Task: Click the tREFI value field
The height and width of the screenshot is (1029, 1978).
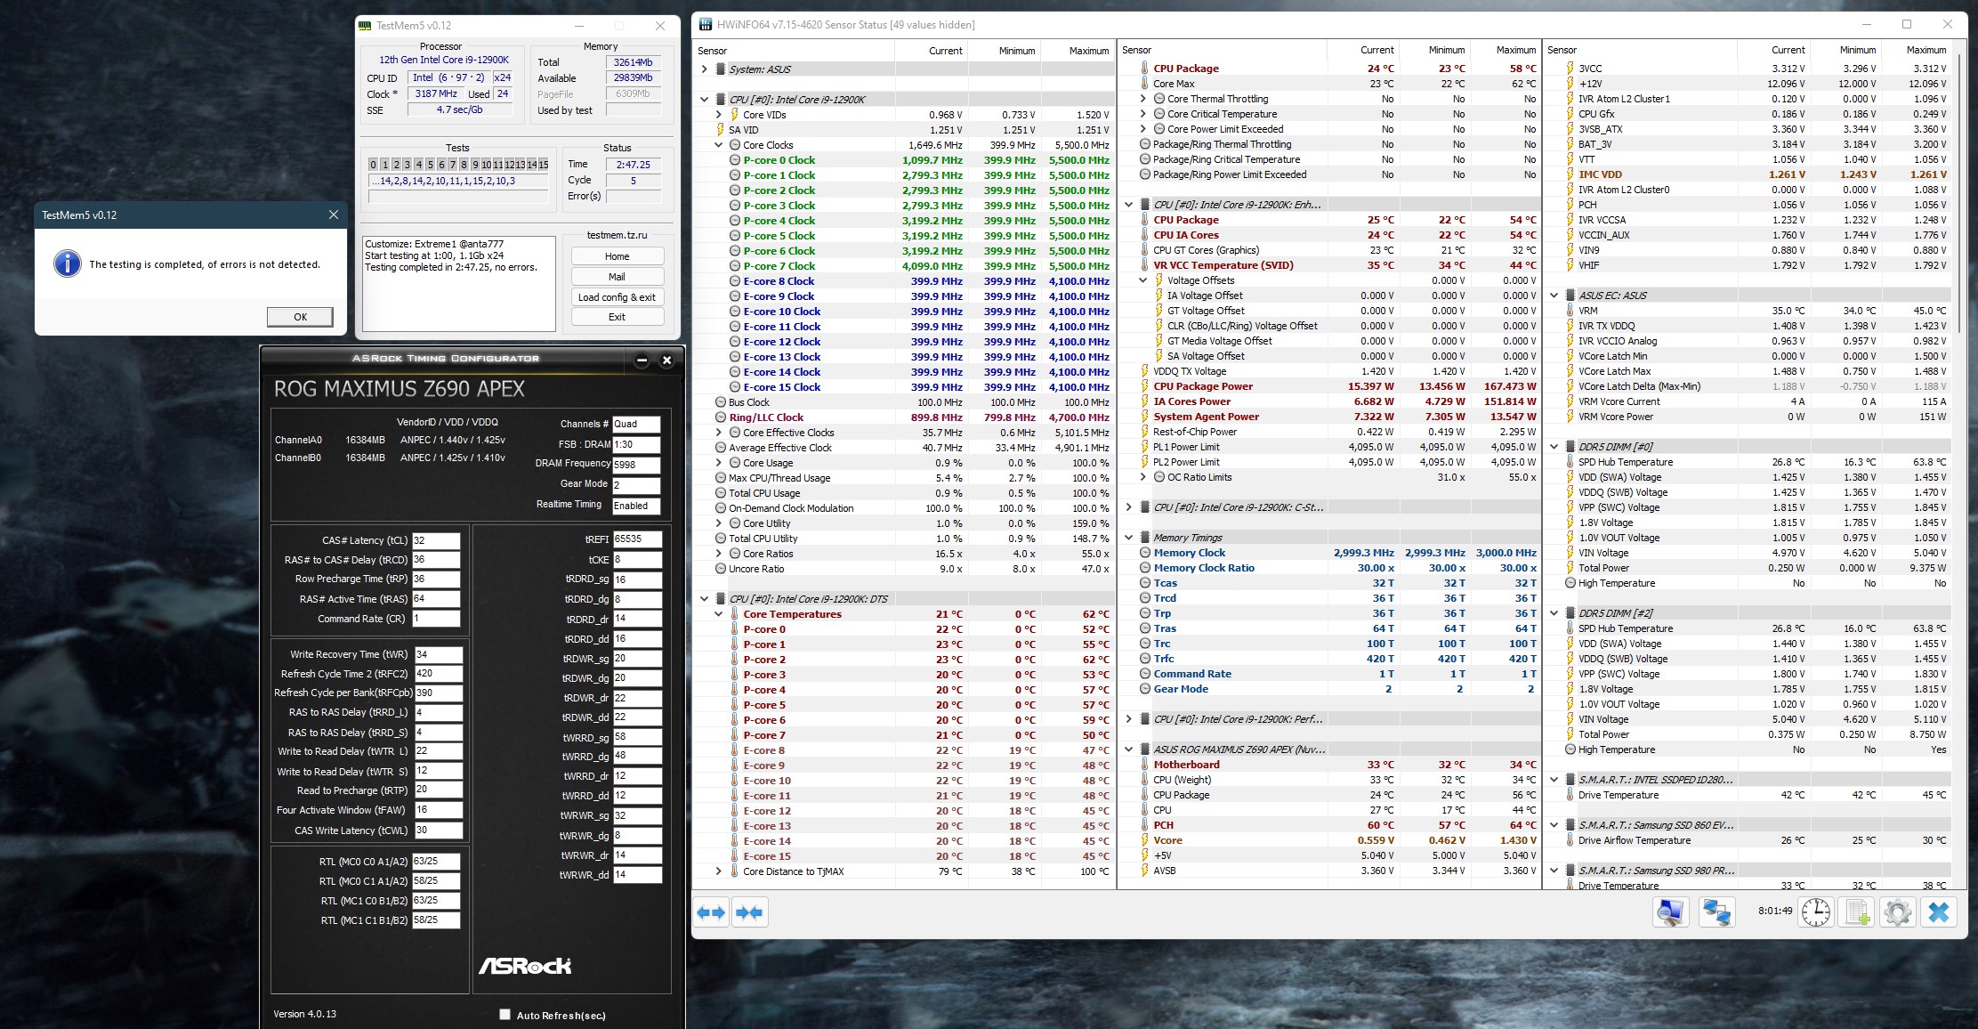Action: (x=636, y=539)
